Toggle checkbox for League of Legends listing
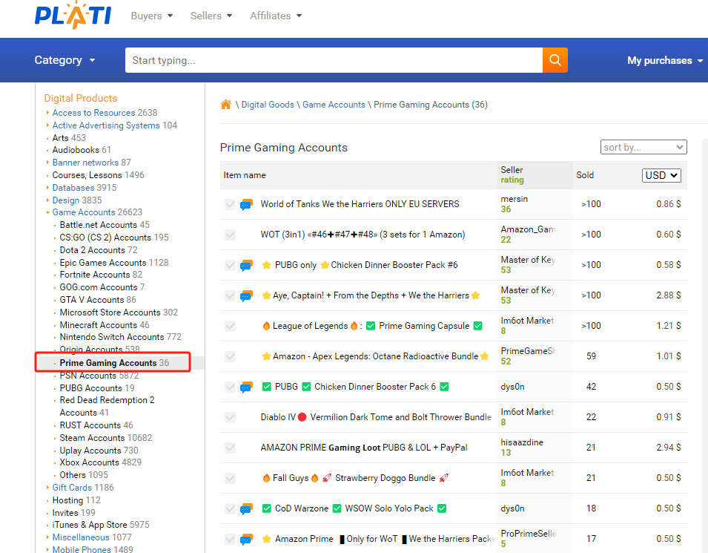 231,327
